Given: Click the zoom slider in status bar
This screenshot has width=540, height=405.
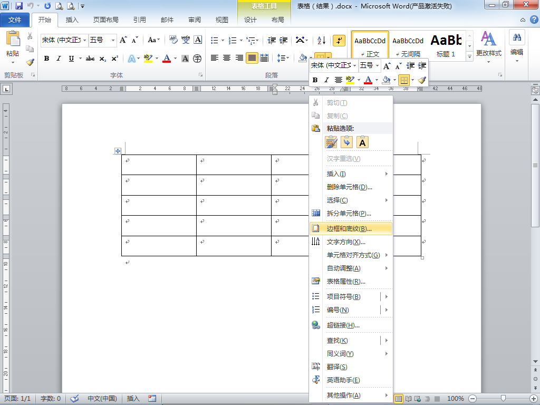Looking at the screenshot, I should (504, 399).
